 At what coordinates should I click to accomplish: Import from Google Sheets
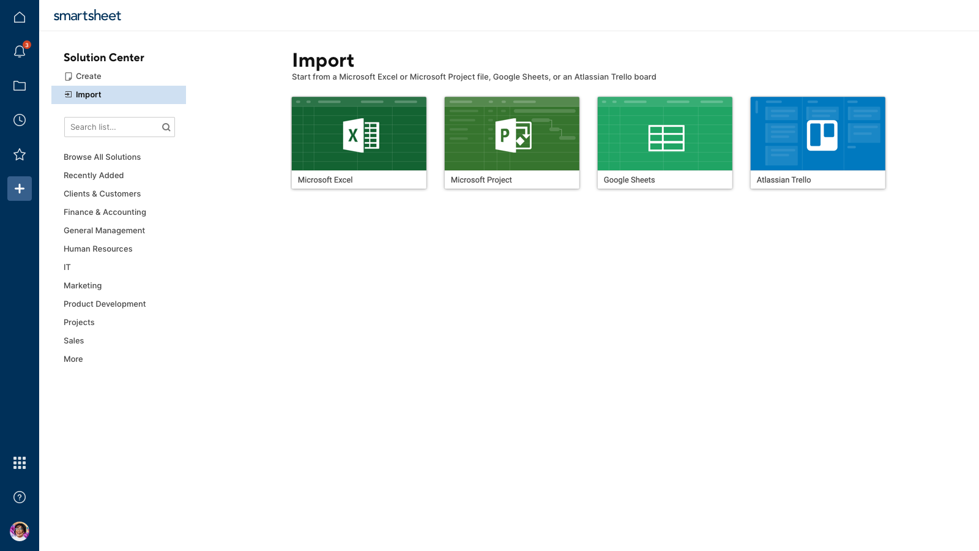point(664,142)
